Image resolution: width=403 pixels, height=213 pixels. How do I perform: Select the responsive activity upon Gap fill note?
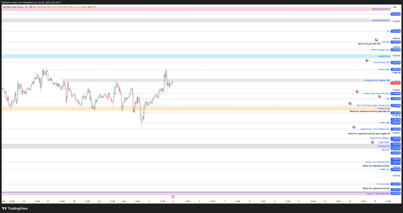[x=370, y=111]
